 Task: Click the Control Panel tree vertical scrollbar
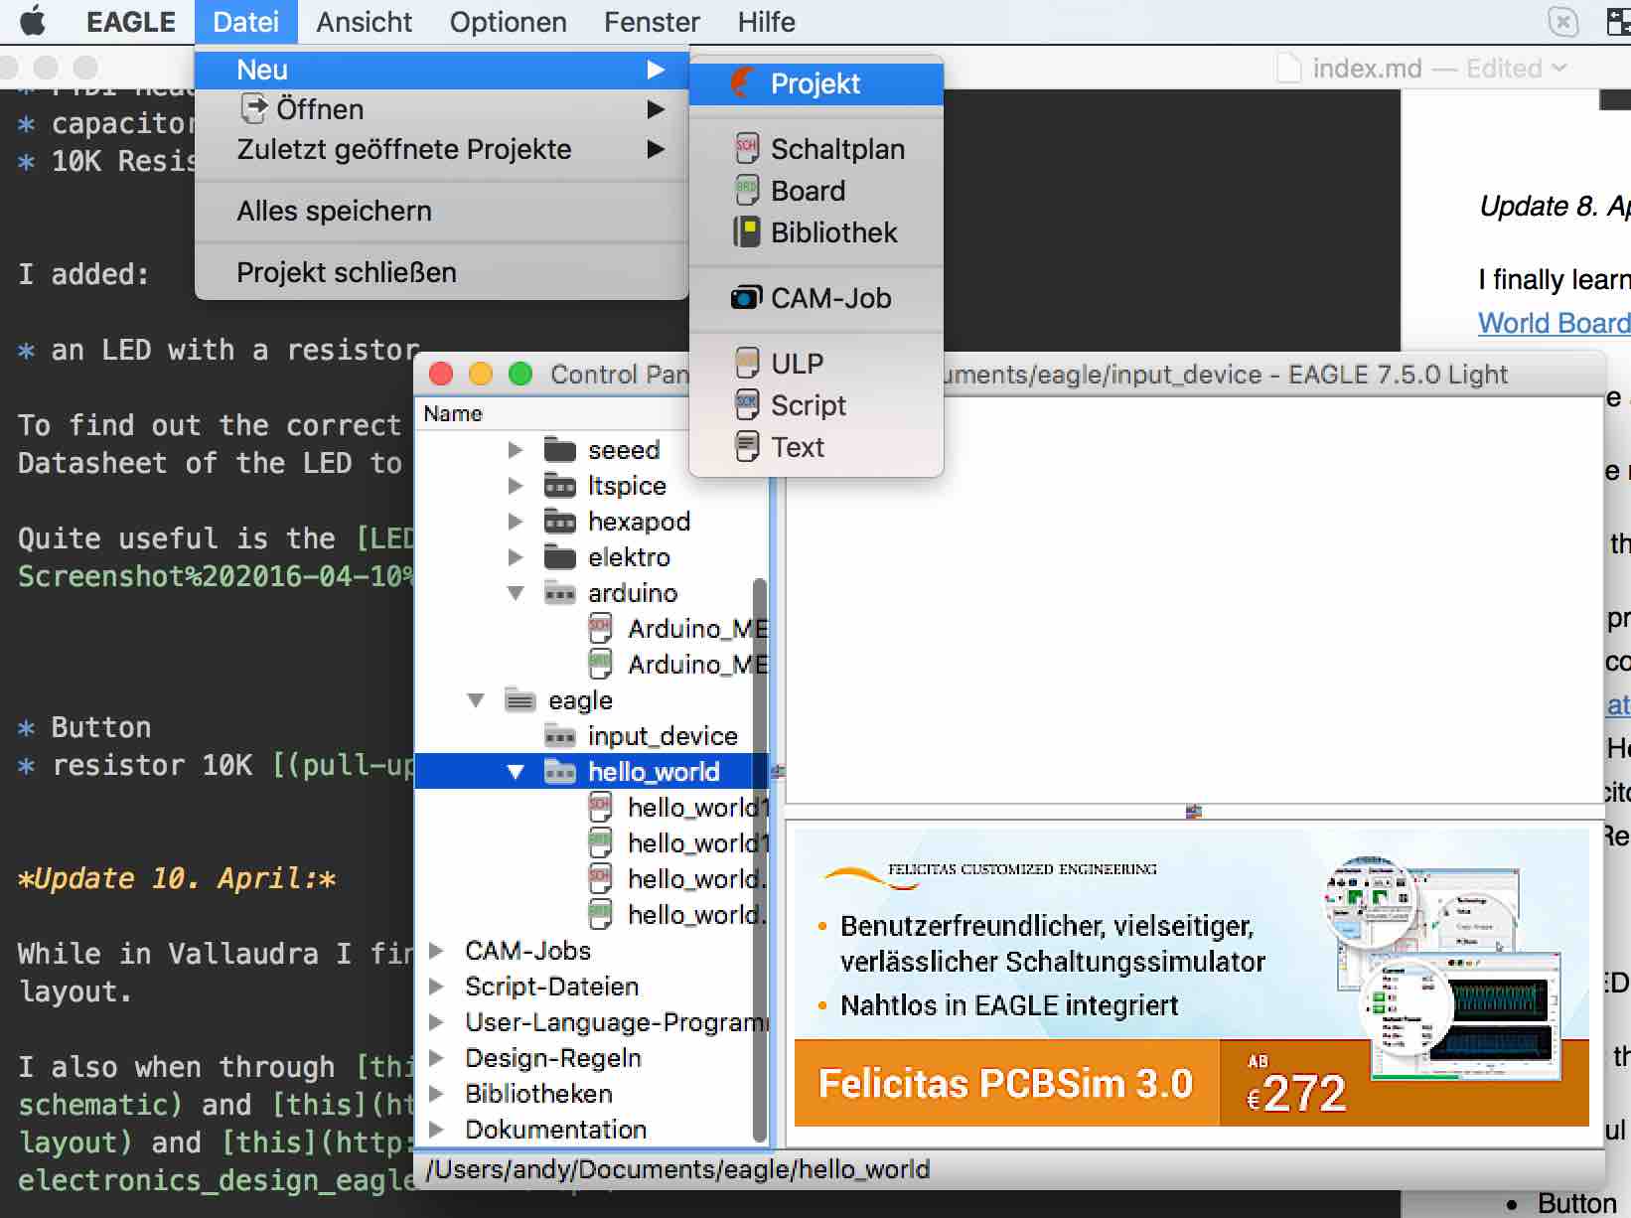pyautogui.click(x=760, y=860)
